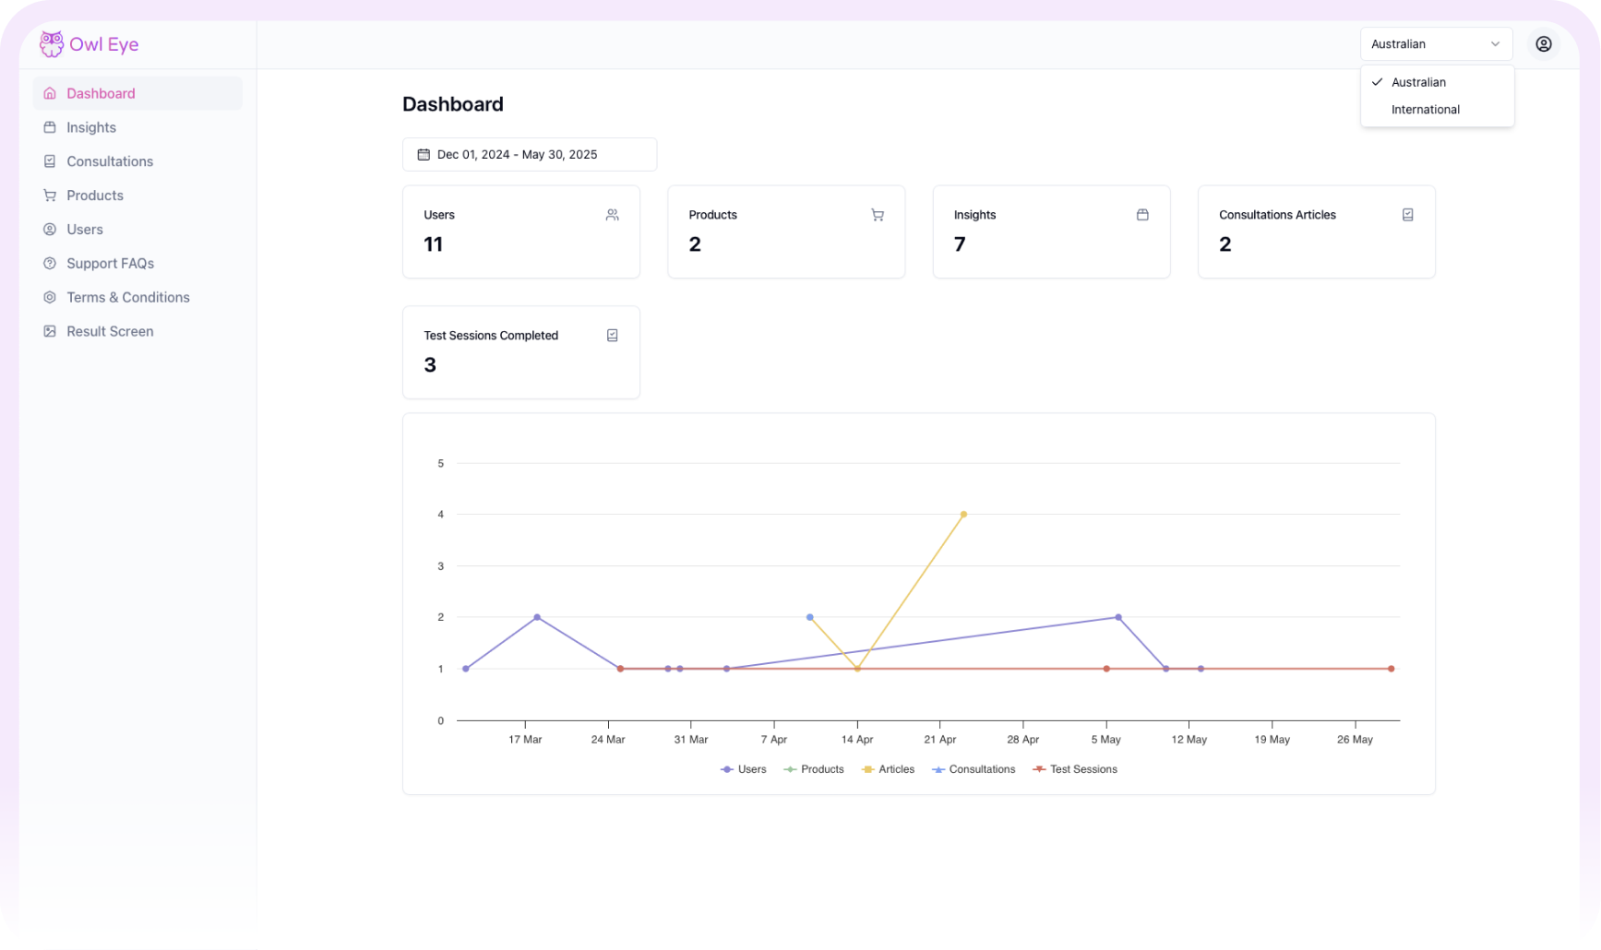Click the calendar icon in date range picker

424,154
